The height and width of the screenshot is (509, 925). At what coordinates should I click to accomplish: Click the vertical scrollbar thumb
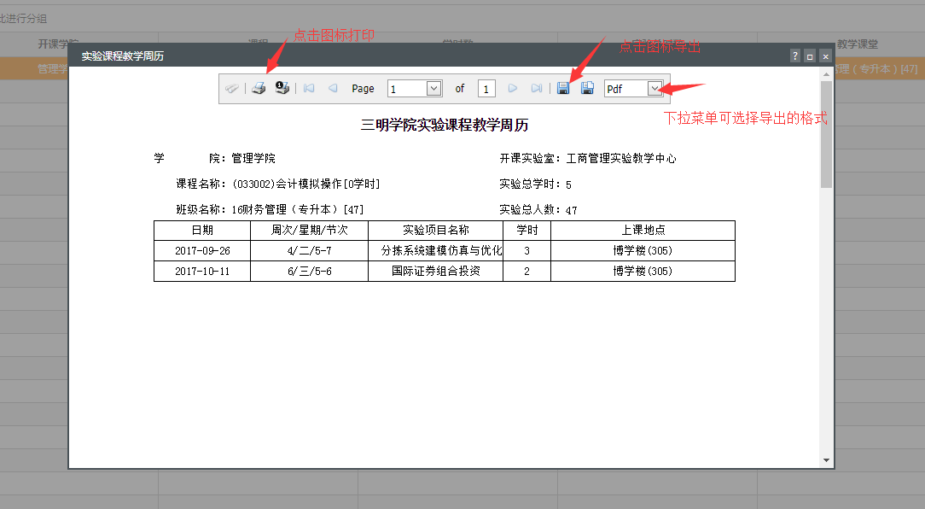point(826,132)
